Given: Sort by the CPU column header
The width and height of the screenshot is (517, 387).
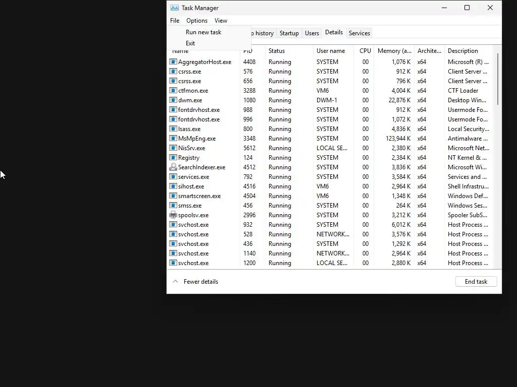Looking at the screenshot, I should tap(365, 51).
